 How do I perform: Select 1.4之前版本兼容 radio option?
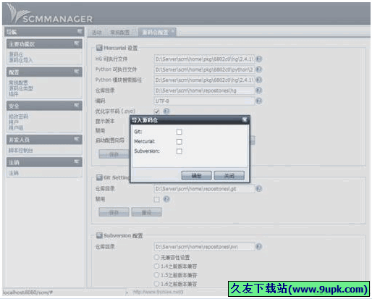click(156, 266)
